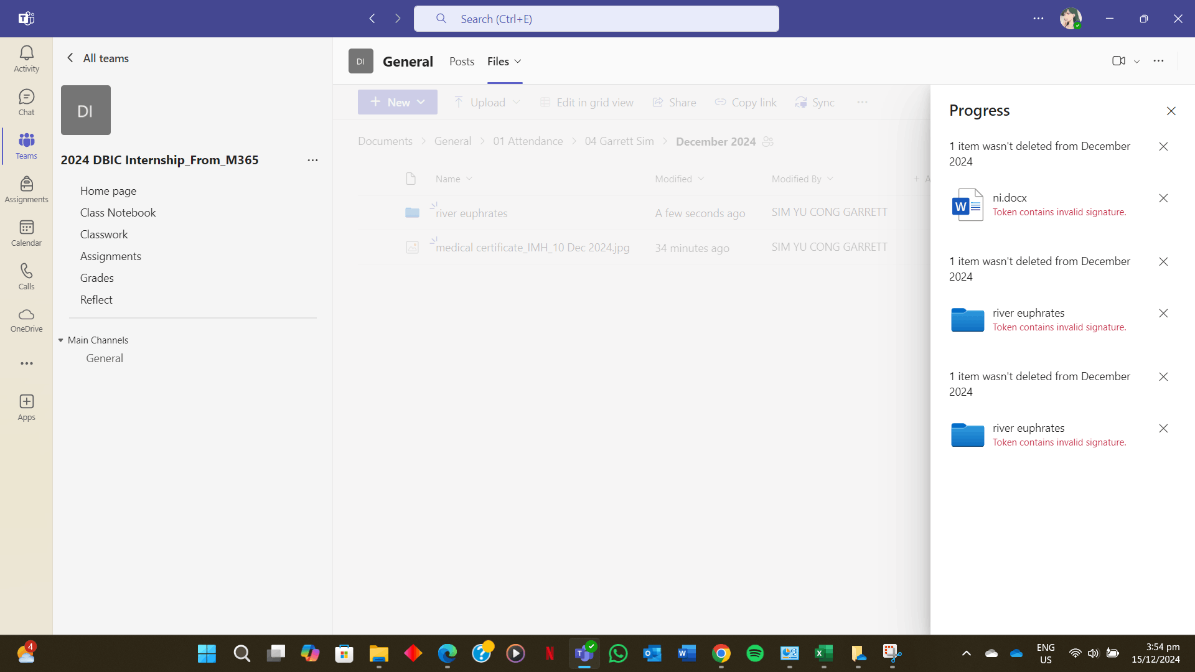
Task: Expand the Files tab dropdown chevron
Action: click(518, 62)
